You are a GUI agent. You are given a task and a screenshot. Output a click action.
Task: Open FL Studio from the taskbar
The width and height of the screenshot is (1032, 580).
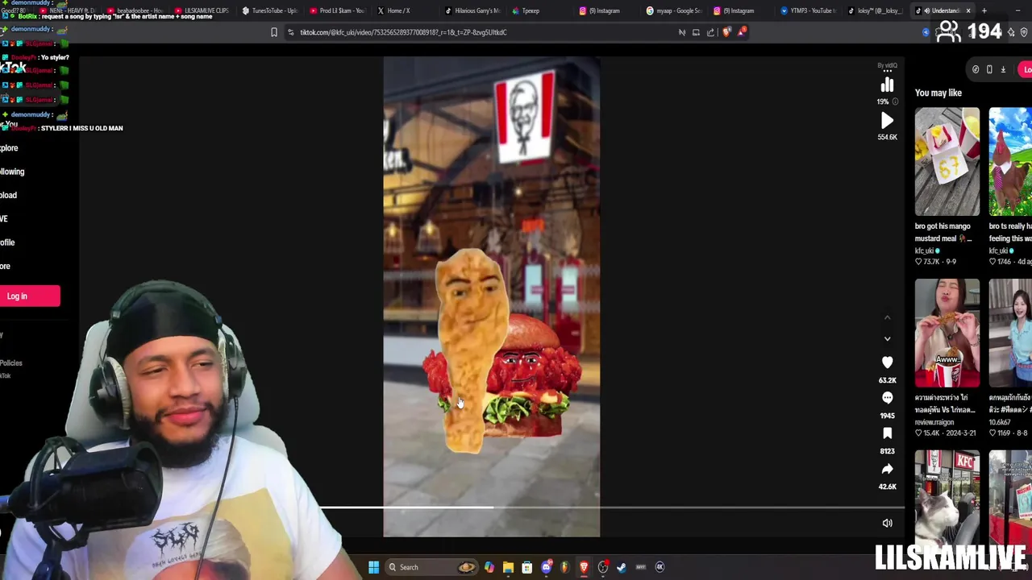tap(564, 567)
